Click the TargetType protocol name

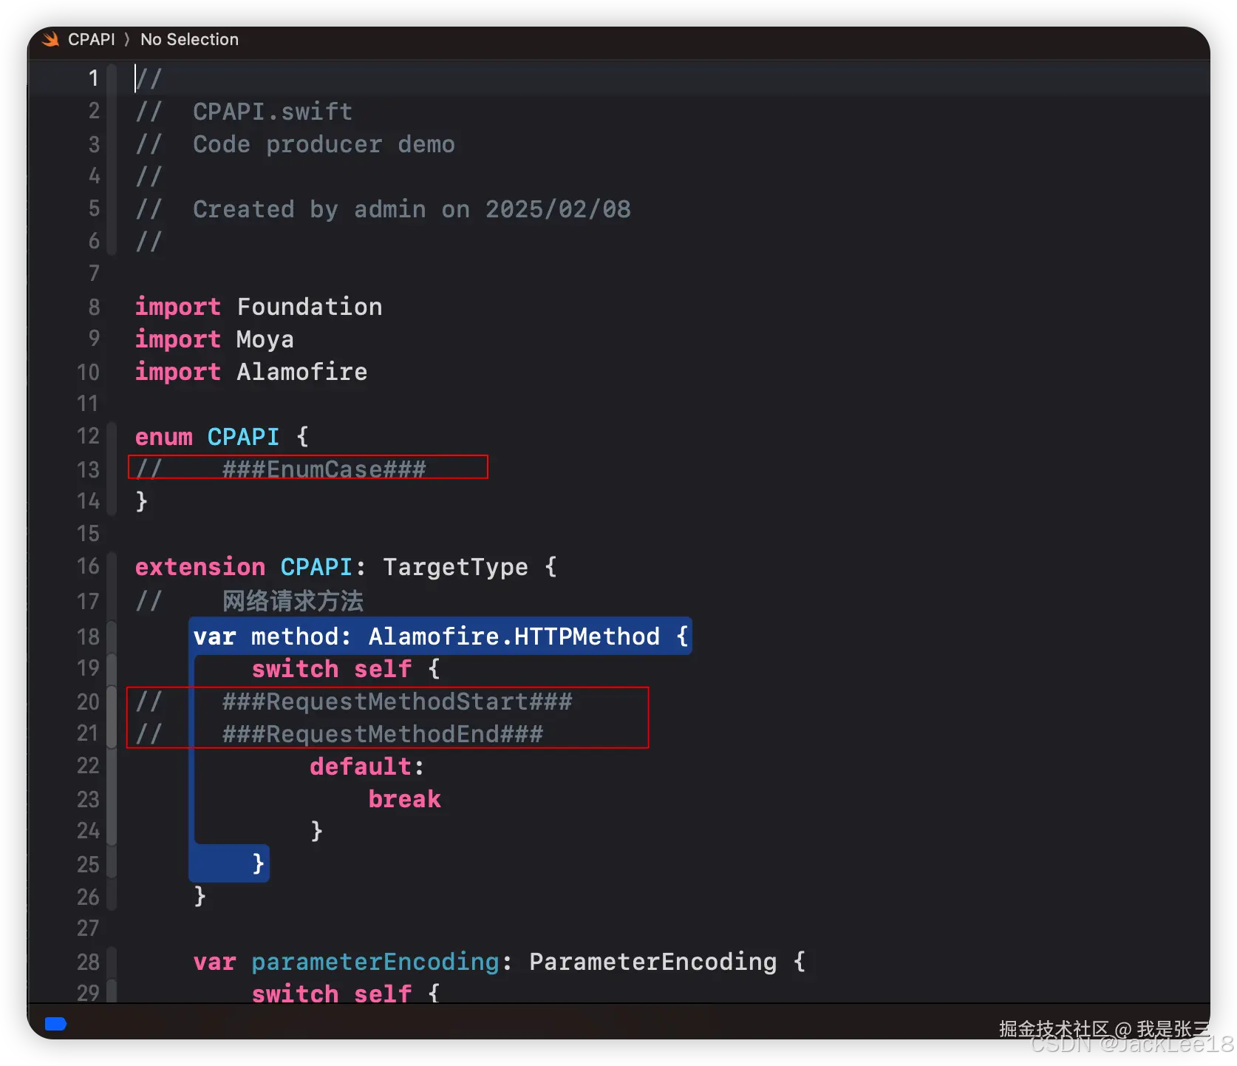[x=455, y=567]
